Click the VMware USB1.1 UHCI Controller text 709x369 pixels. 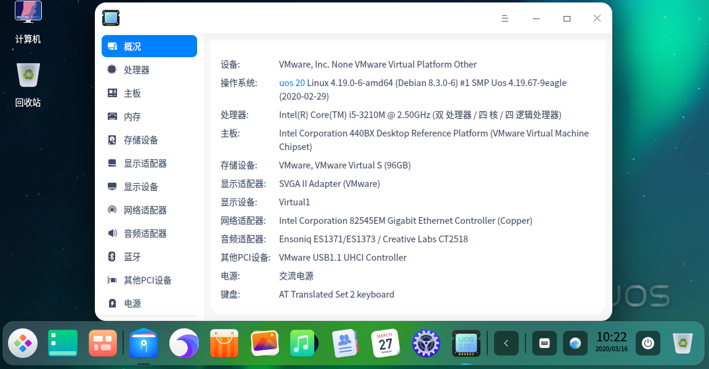pyautogui.click(x=342, y=258)
